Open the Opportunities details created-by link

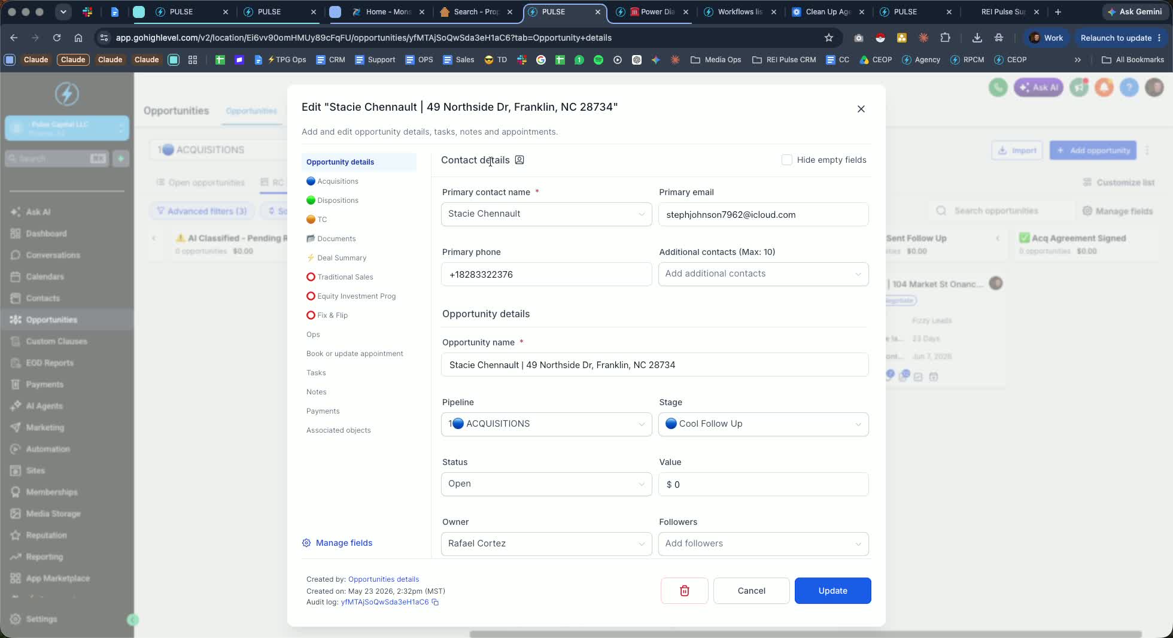384,579
